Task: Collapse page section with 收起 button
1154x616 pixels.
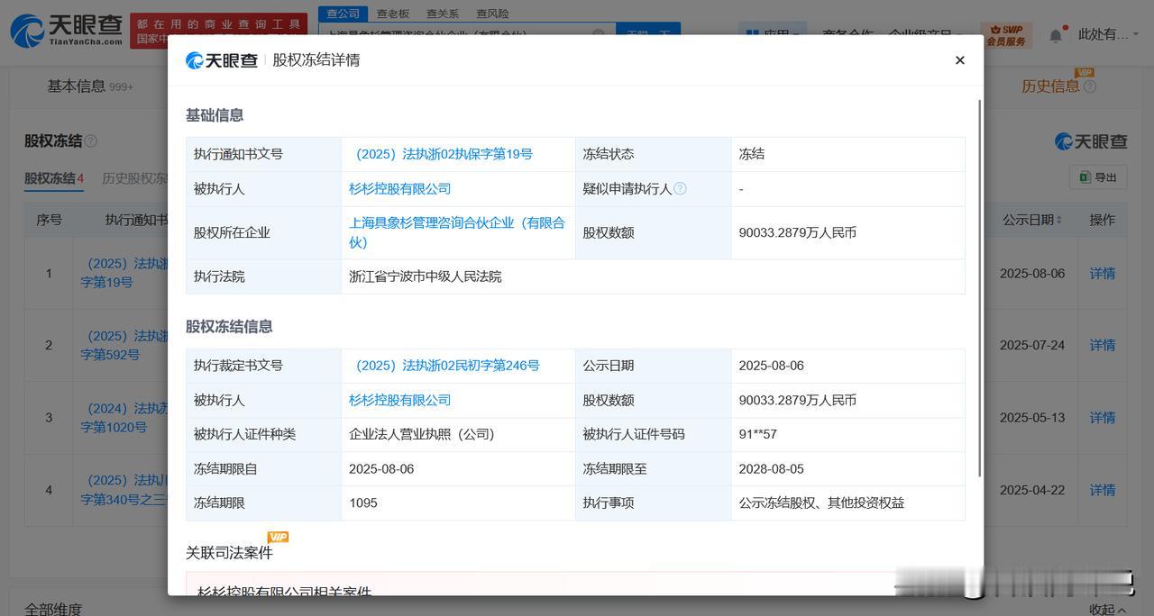Action: 1107,610
